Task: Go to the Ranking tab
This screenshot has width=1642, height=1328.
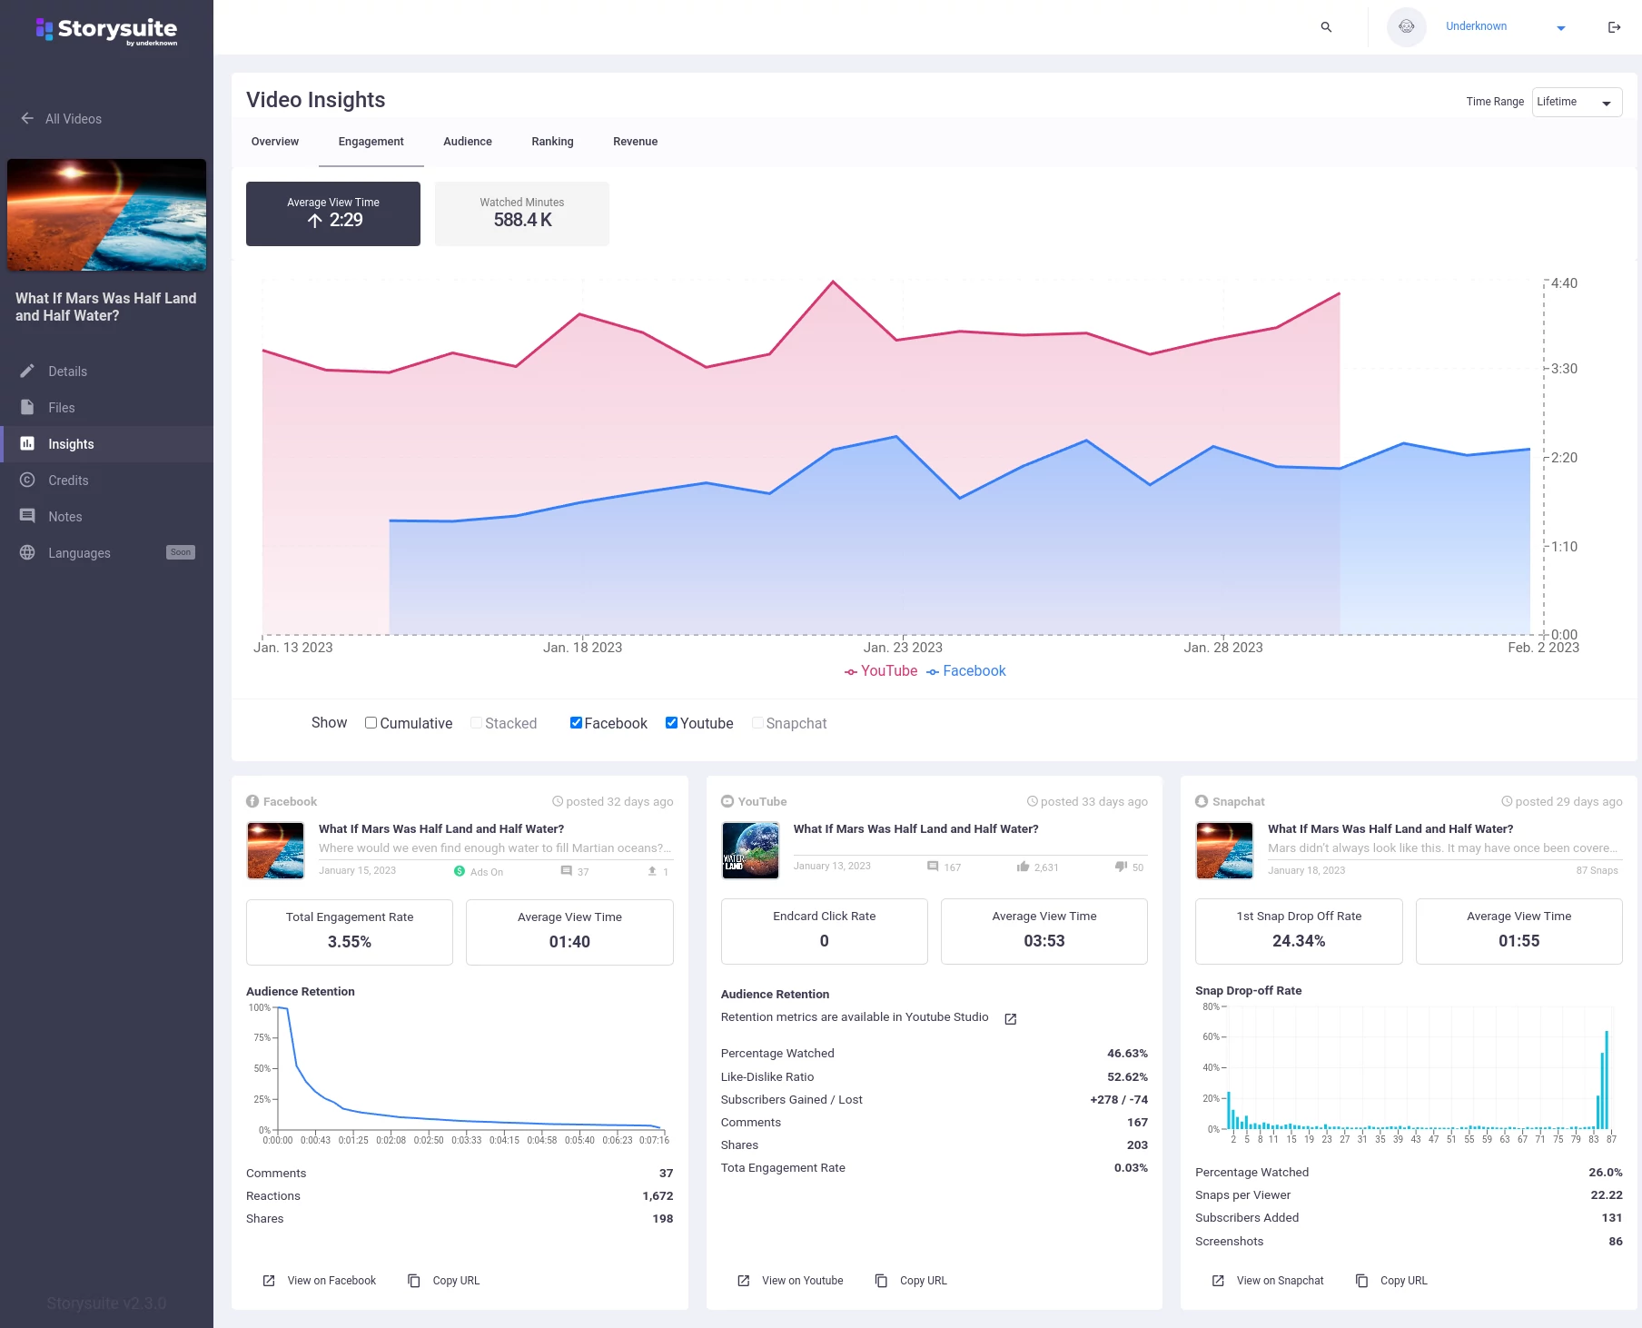Action: [x=552, y=142]
